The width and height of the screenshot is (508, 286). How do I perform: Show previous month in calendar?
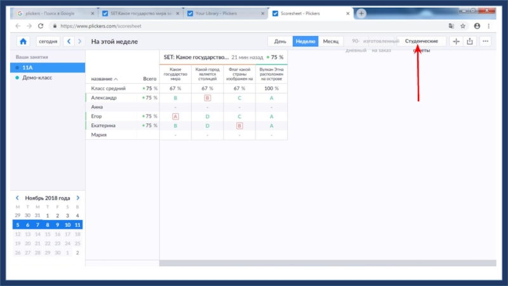[17, 198]
